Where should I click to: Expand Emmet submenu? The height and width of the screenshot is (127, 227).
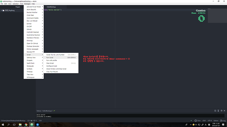(34, 24)
